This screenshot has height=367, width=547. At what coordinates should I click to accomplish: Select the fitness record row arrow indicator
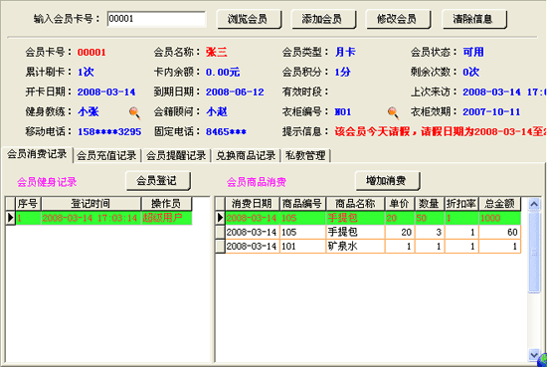click(10, 218)
